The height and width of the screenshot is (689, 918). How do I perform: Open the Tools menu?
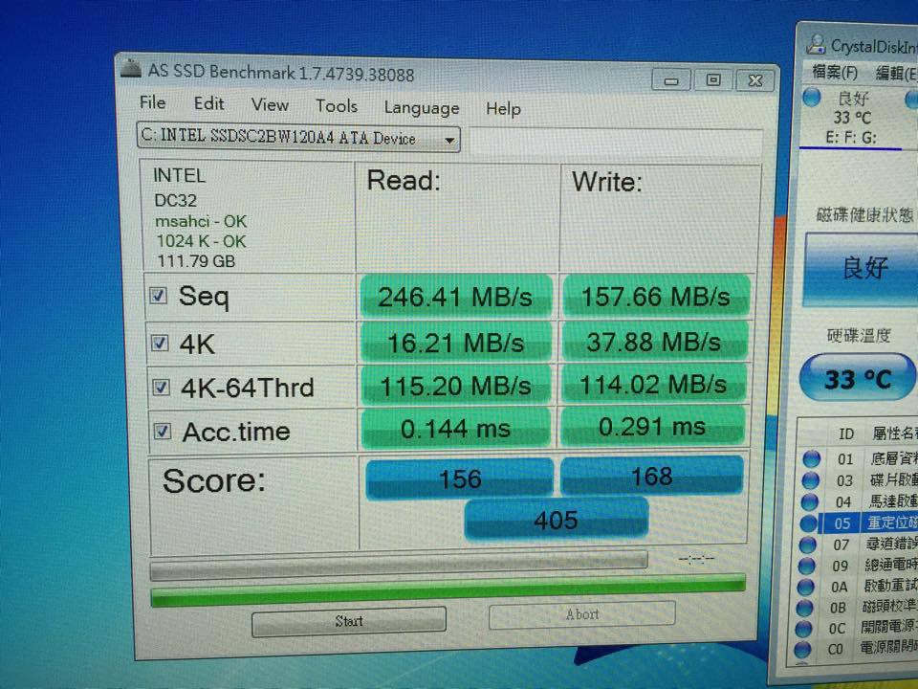click(337, 106)
